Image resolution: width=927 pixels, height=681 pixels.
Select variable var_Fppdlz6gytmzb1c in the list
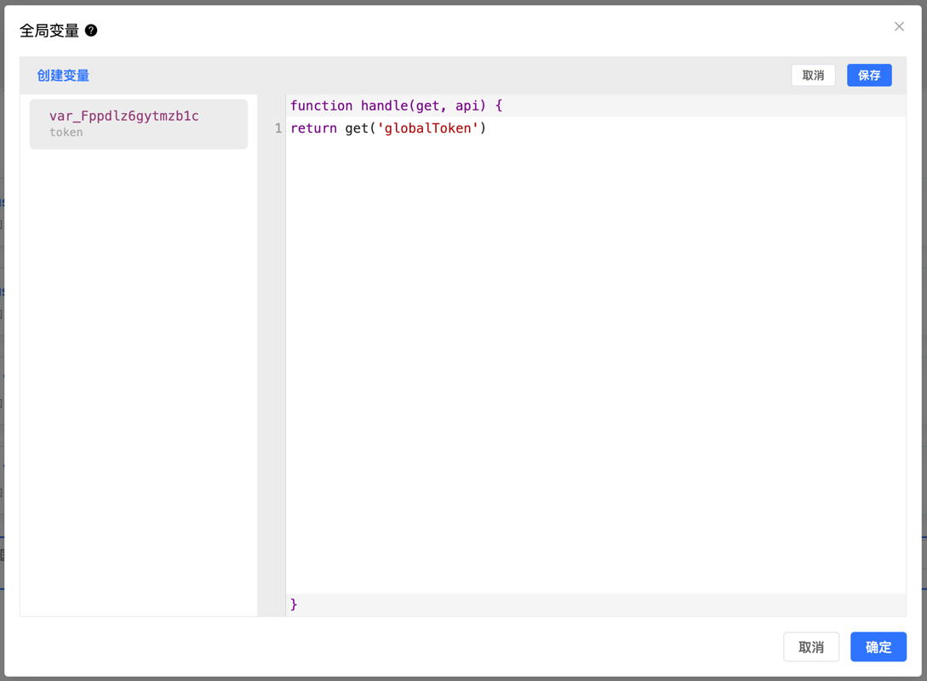[124, 116]
